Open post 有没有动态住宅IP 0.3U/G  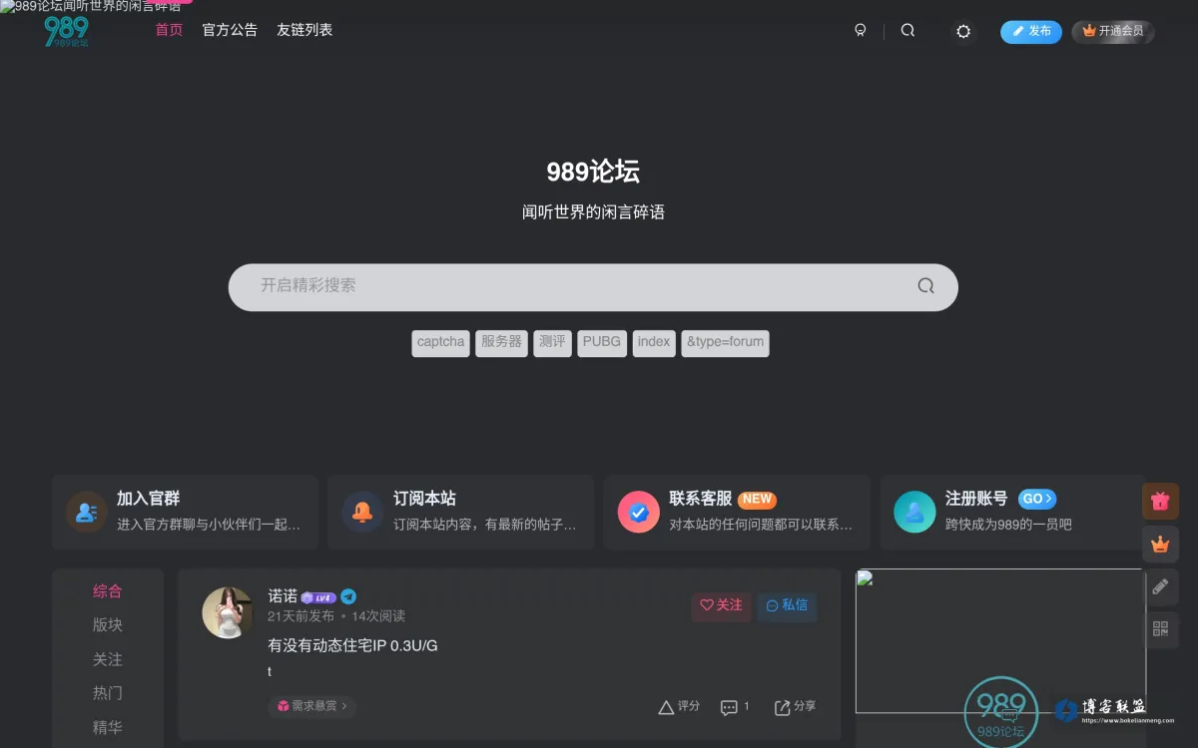click(352, 646)
